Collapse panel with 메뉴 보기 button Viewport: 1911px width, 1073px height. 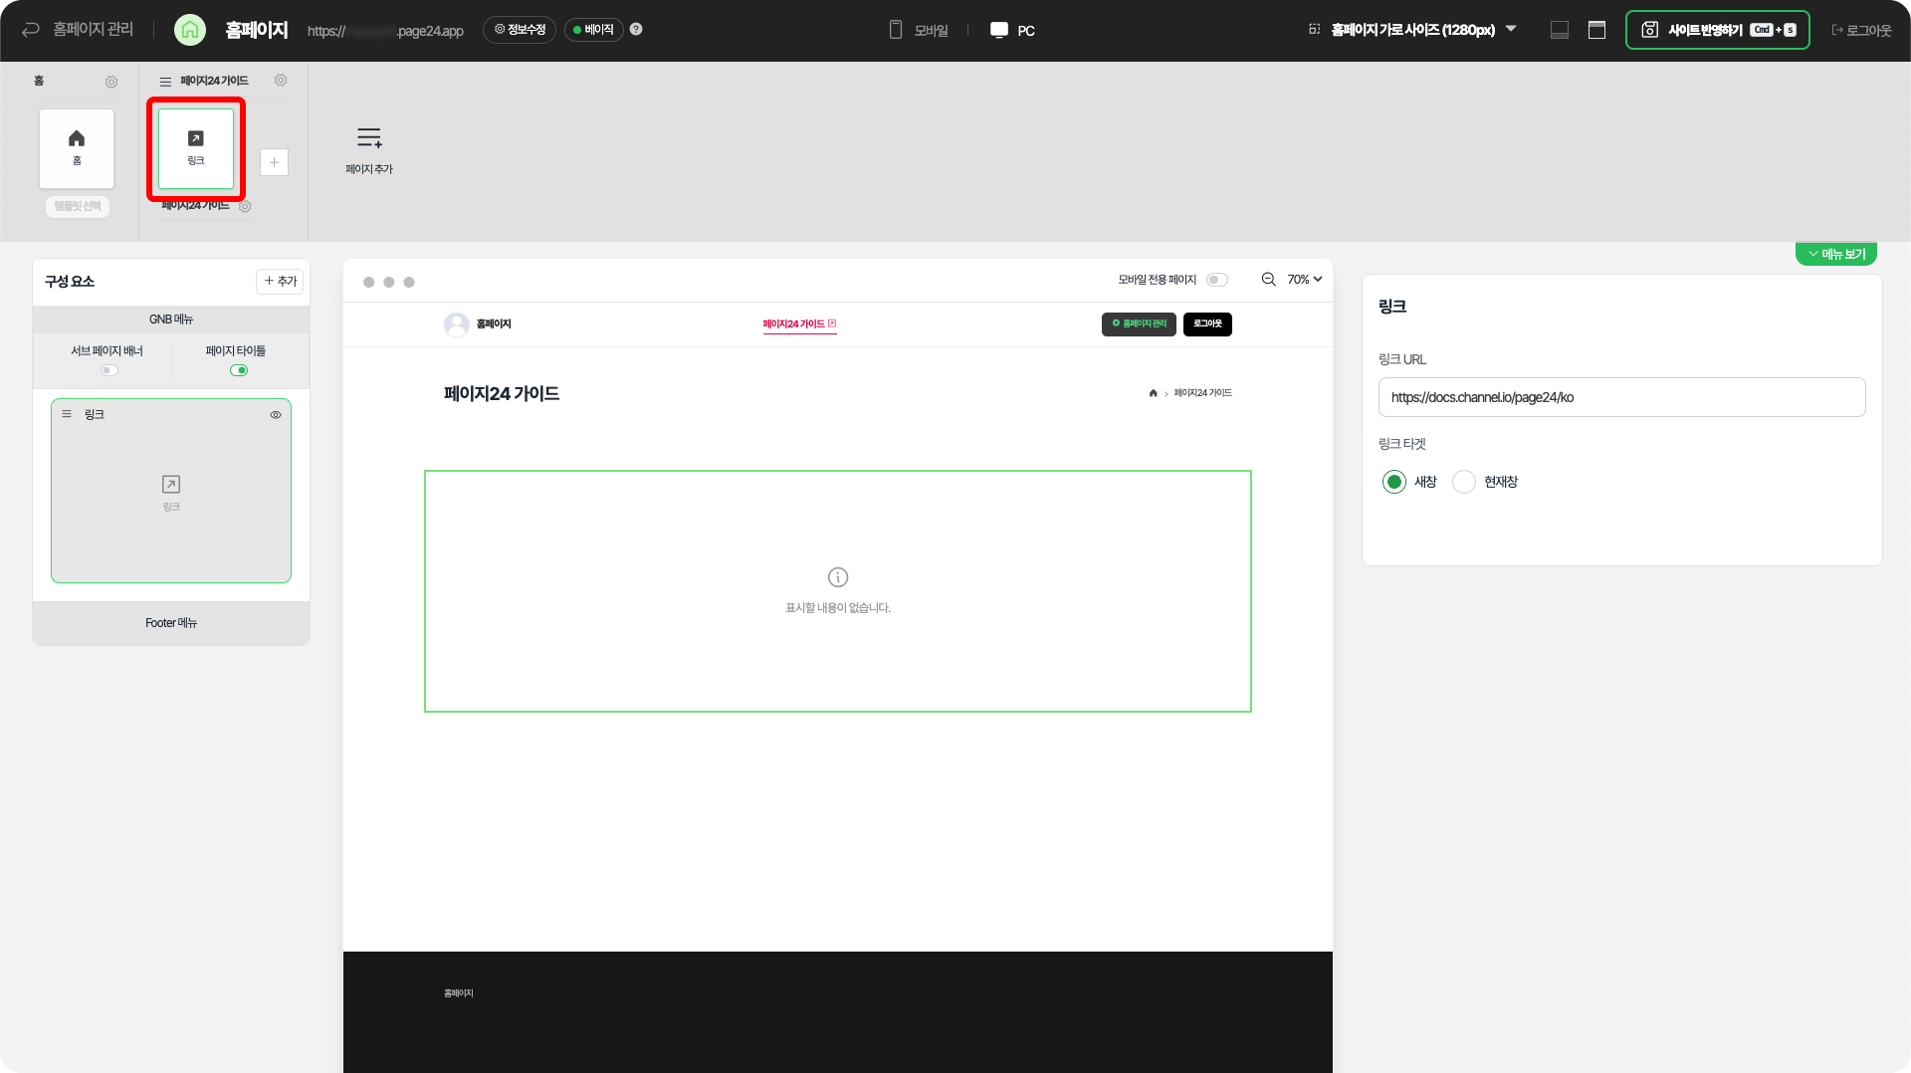point(1836,254)
